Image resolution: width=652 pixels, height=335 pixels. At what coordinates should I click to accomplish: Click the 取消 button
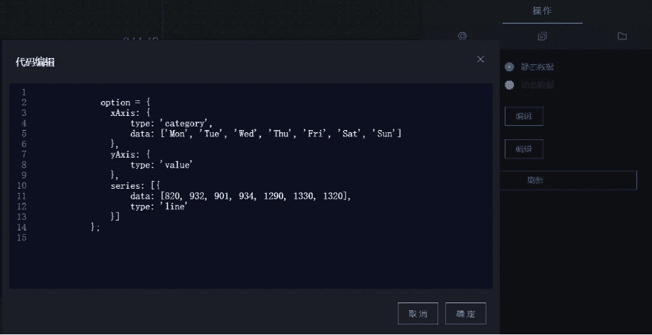(x=418, y=313)
